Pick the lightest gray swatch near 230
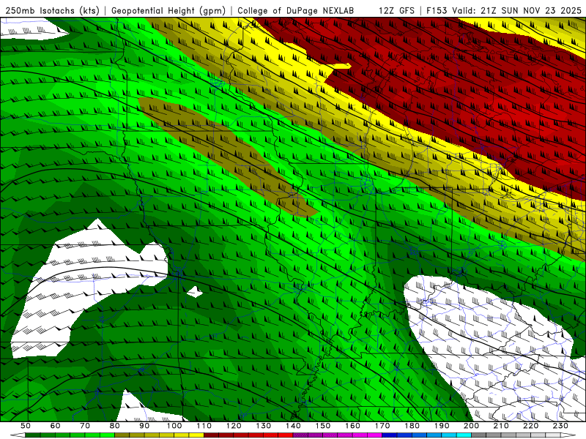The image size is (586, 439). tap(553, 435)
